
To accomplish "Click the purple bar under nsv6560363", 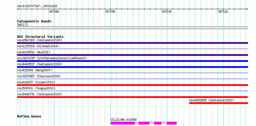I will 132,43.
